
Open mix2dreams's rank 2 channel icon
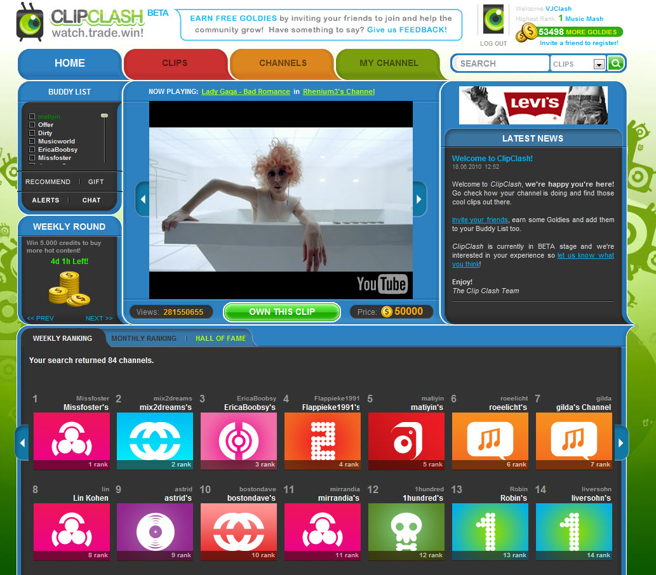[x=155, y=440]
